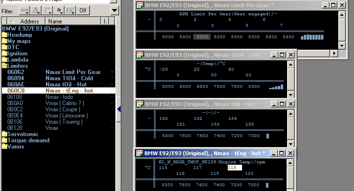Open the Hexdump folder
Image resolution: width=354 pixels, height=191 pixels.
click(x=17, y=35)
